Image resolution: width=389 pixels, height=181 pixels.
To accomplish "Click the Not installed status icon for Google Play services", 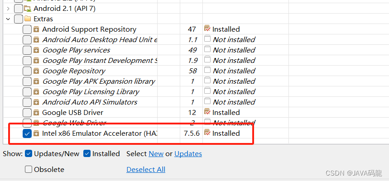I will pyautogui.click(x=207, y=49).
